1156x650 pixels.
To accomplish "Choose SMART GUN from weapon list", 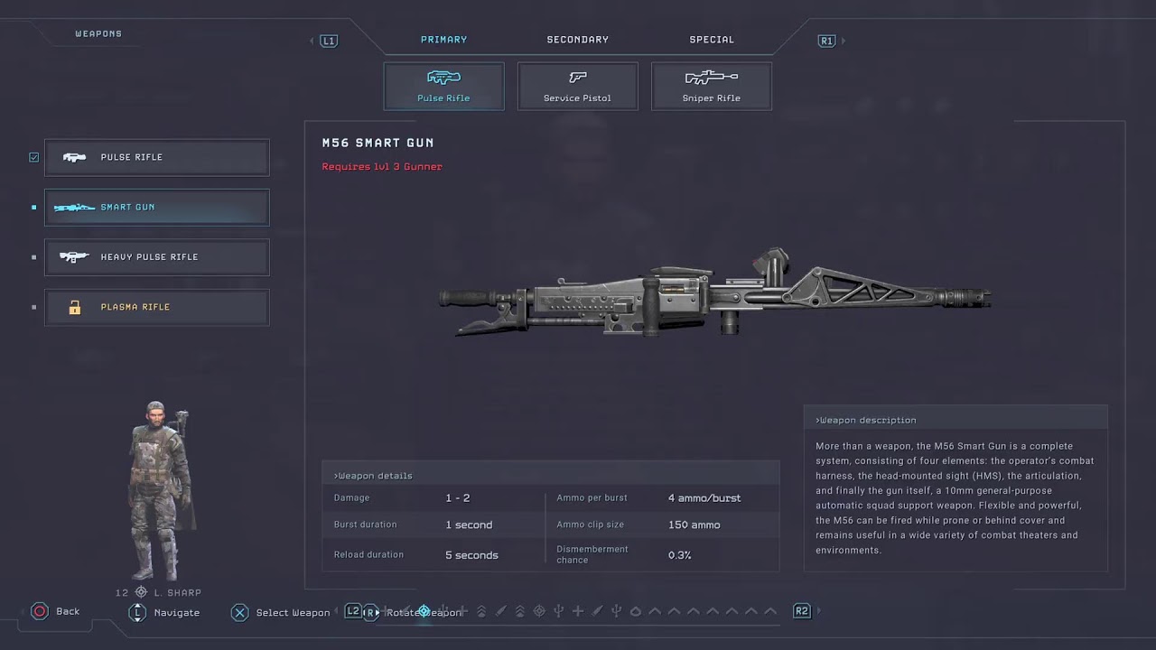I will [x=157, y=208].
